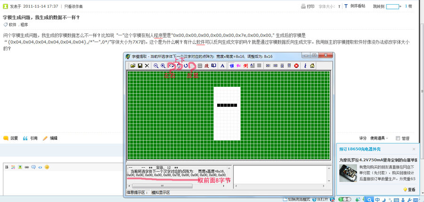This screenshot has width=424, height=202.
Task: Click the rotate arrow toolbar icon
Action: coord(186,66)
